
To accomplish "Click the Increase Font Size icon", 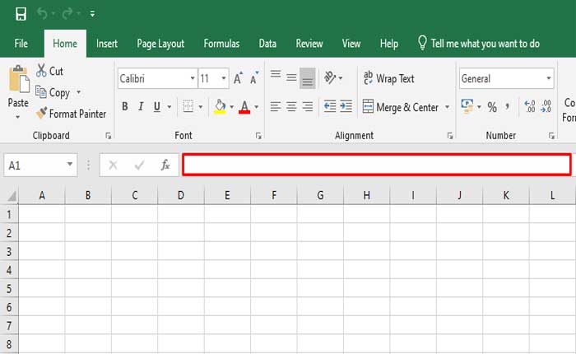I will pos(238,79).
